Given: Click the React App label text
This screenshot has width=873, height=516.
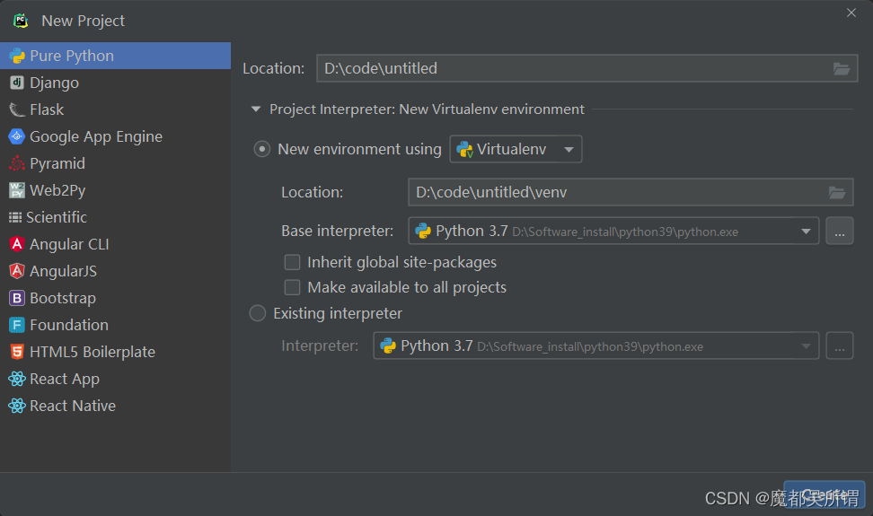Looking at the screenshot, I should (x=65, y=379).
